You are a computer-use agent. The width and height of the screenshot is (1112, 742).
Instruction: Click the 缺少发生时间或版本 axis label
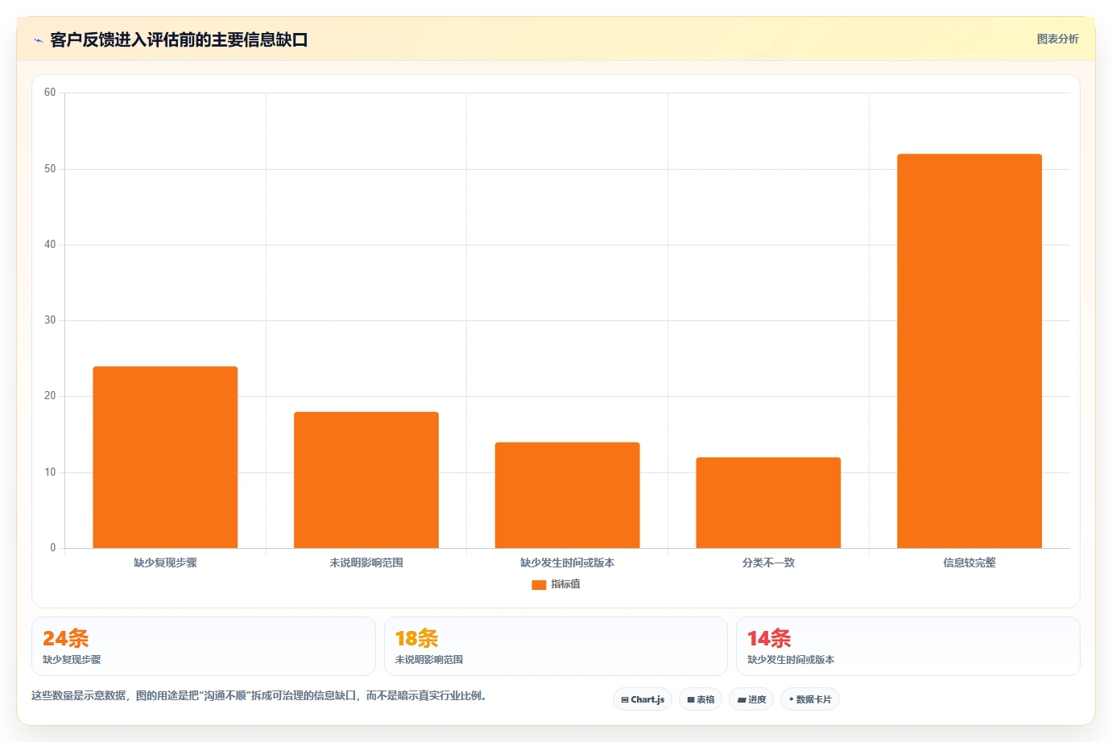click(x=568, y=563)
